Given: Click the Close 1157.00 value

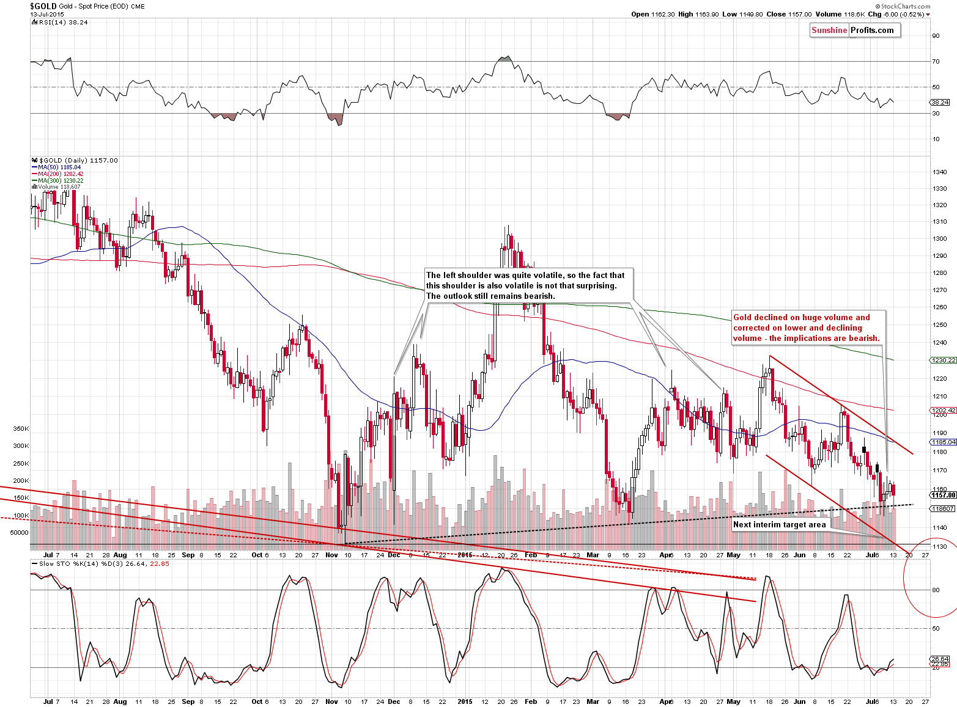Looking at the screenshot, I should 789,14.
